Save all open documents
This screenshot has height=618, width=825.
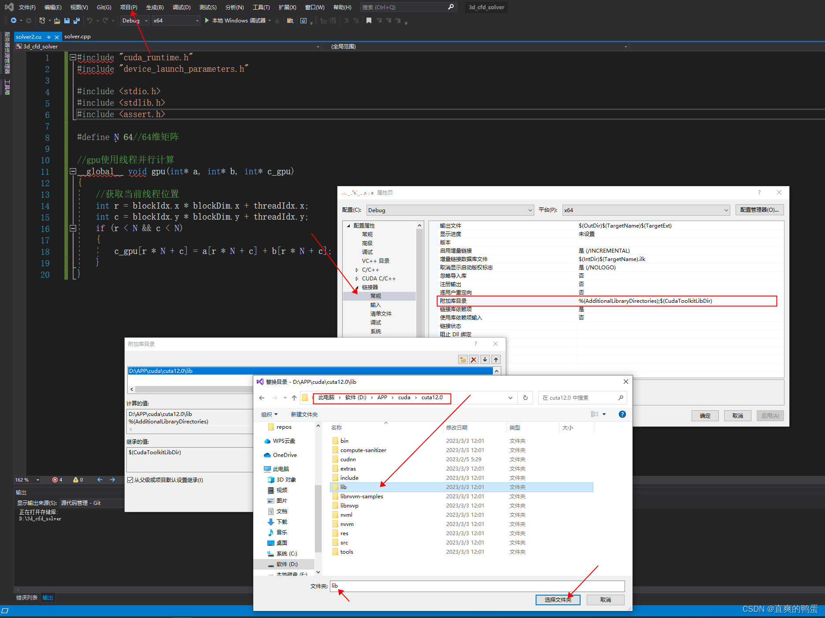point(76,20)
